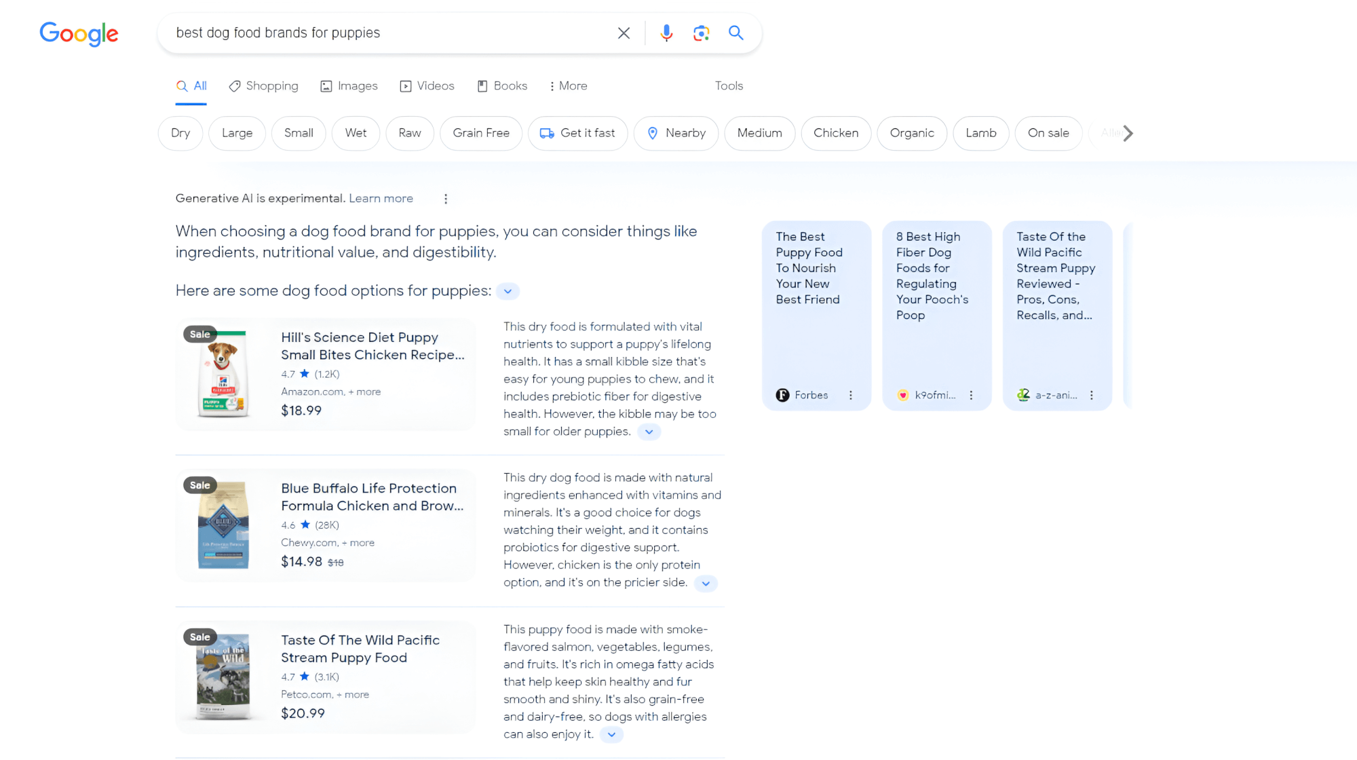Switch to the Shopping tab
Image resolution: width=1357 pixels, height=760 pixels.
[263, 86]
